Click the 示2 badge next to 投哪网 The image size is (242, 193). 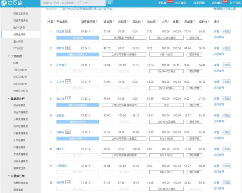(x=68, y=132)
